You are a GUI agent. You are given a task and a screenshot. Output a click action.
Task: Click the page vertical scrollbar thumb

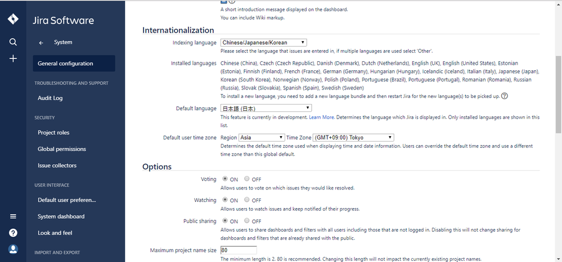point(558,94)
